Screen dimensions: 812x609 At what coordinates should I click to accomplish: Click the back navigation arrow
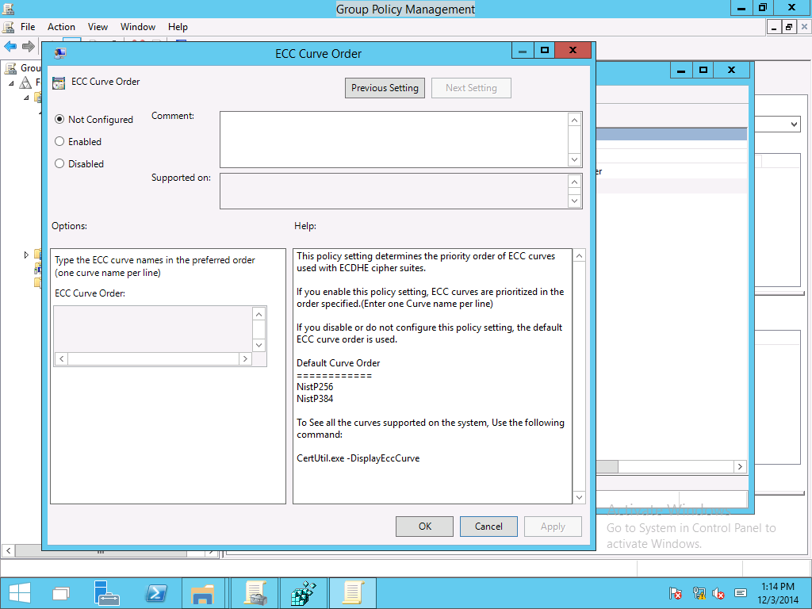pos(10,46)
